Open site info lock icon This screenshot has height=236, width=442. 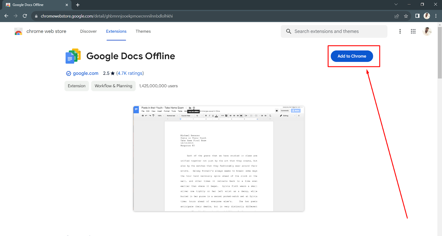tap(36, 16)
